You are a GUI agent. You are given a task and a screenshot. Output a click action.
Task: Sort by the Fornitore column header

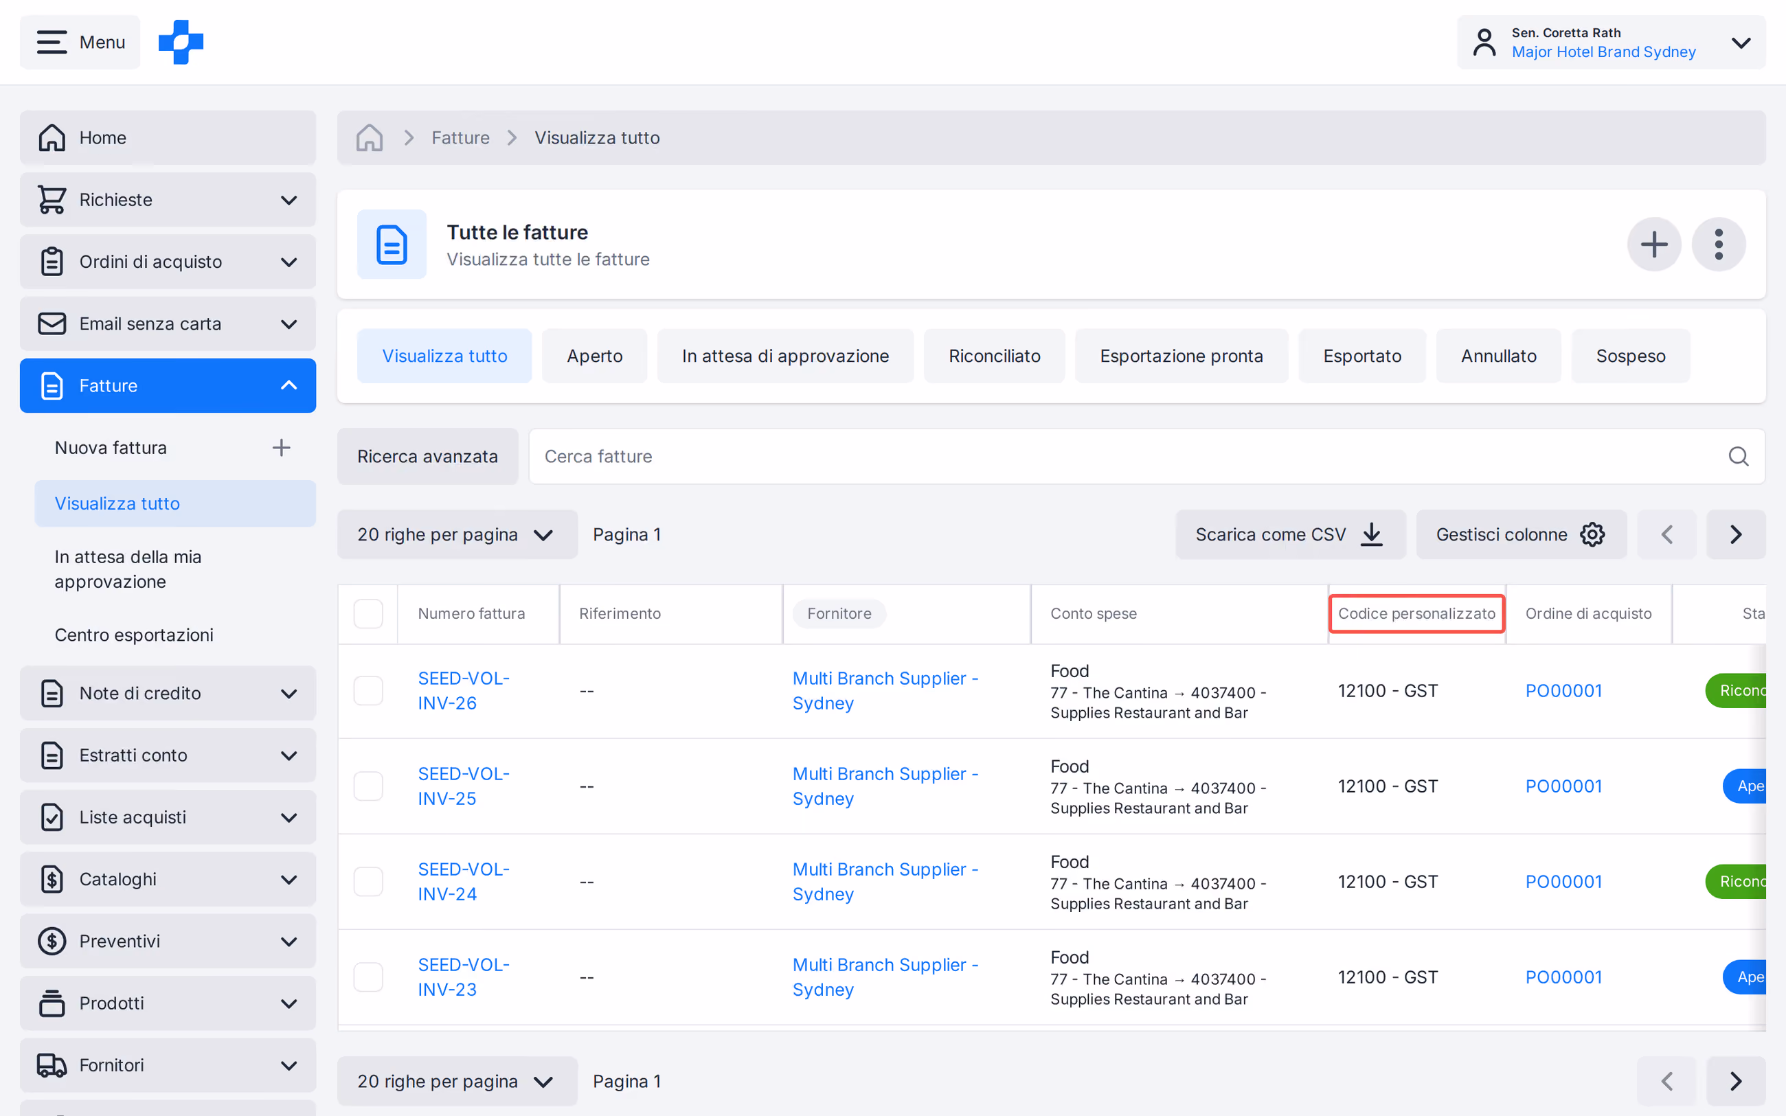(839, 614)
